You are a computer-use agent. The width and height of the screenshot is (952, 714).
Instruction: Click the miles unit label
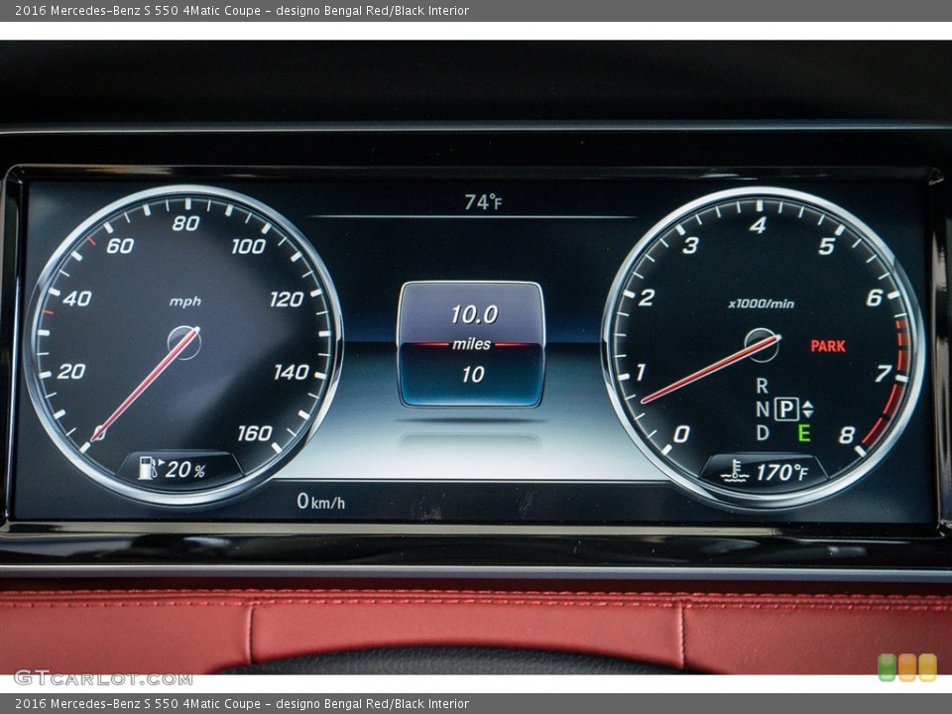pos(471,344)
